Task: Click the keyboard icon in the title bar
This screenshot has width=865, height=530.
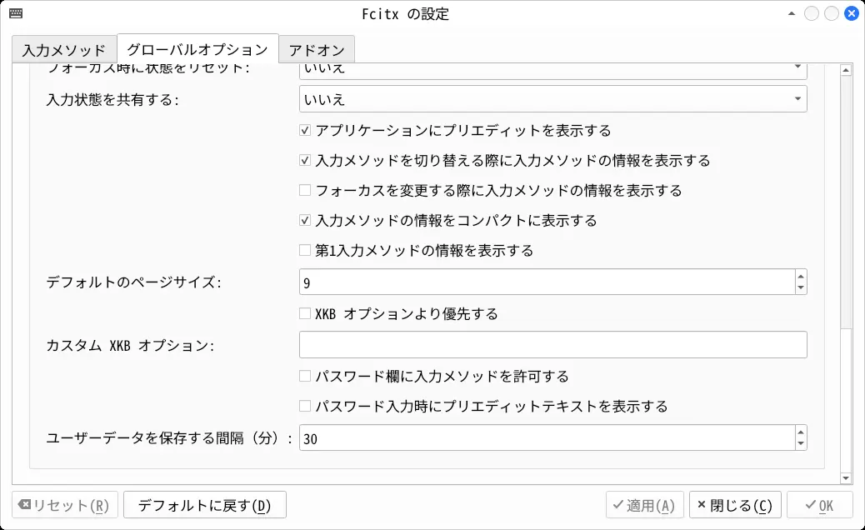Action: (x=15, y=13)
